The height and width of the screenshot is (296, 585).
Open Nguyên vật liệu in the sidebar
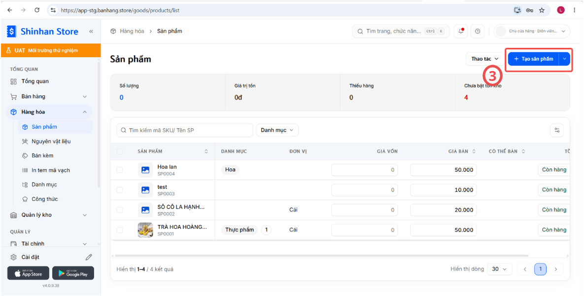(x=55, y=142)
